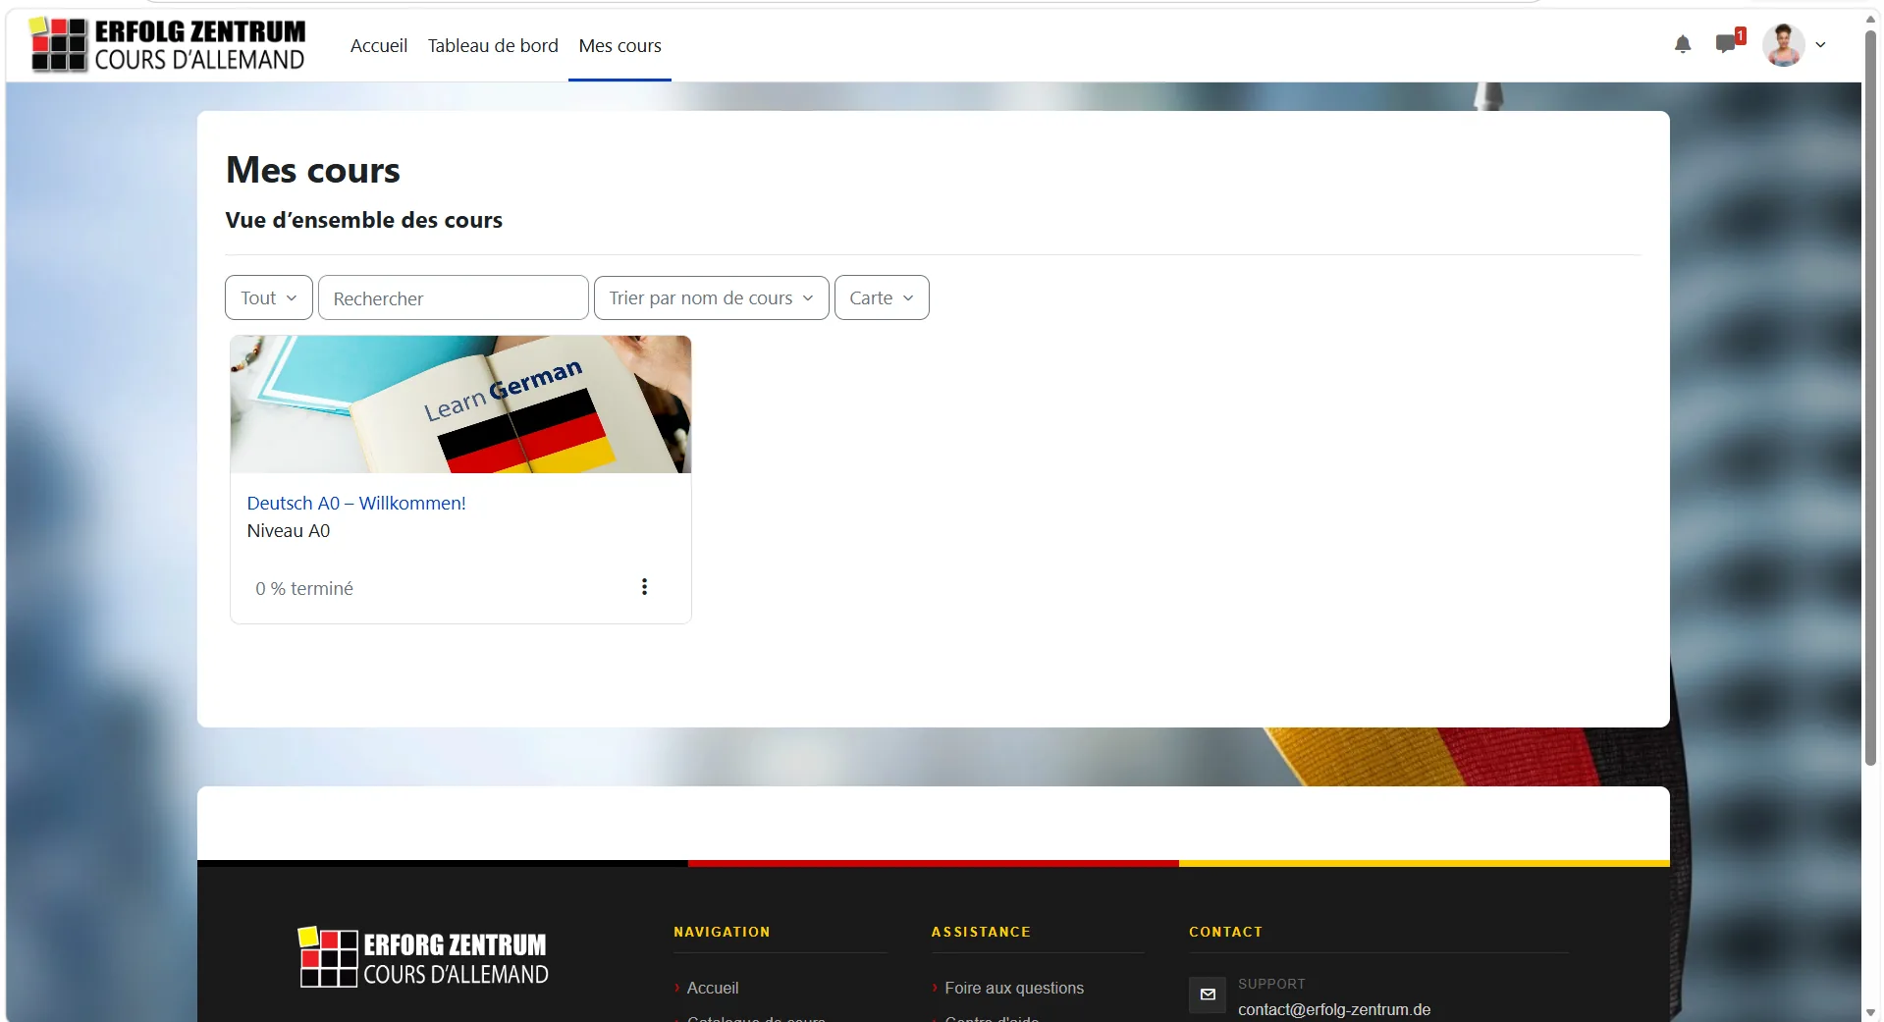This screenshot has width=1884, height=1022.
Task: Click the Erfolg Zentrum header logo
Action: click(168, 45)
